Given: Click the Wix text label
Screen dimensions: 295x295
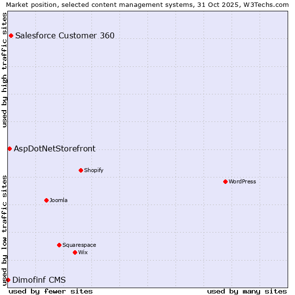Looking at the screenshot, I should (x=83, y=252).
